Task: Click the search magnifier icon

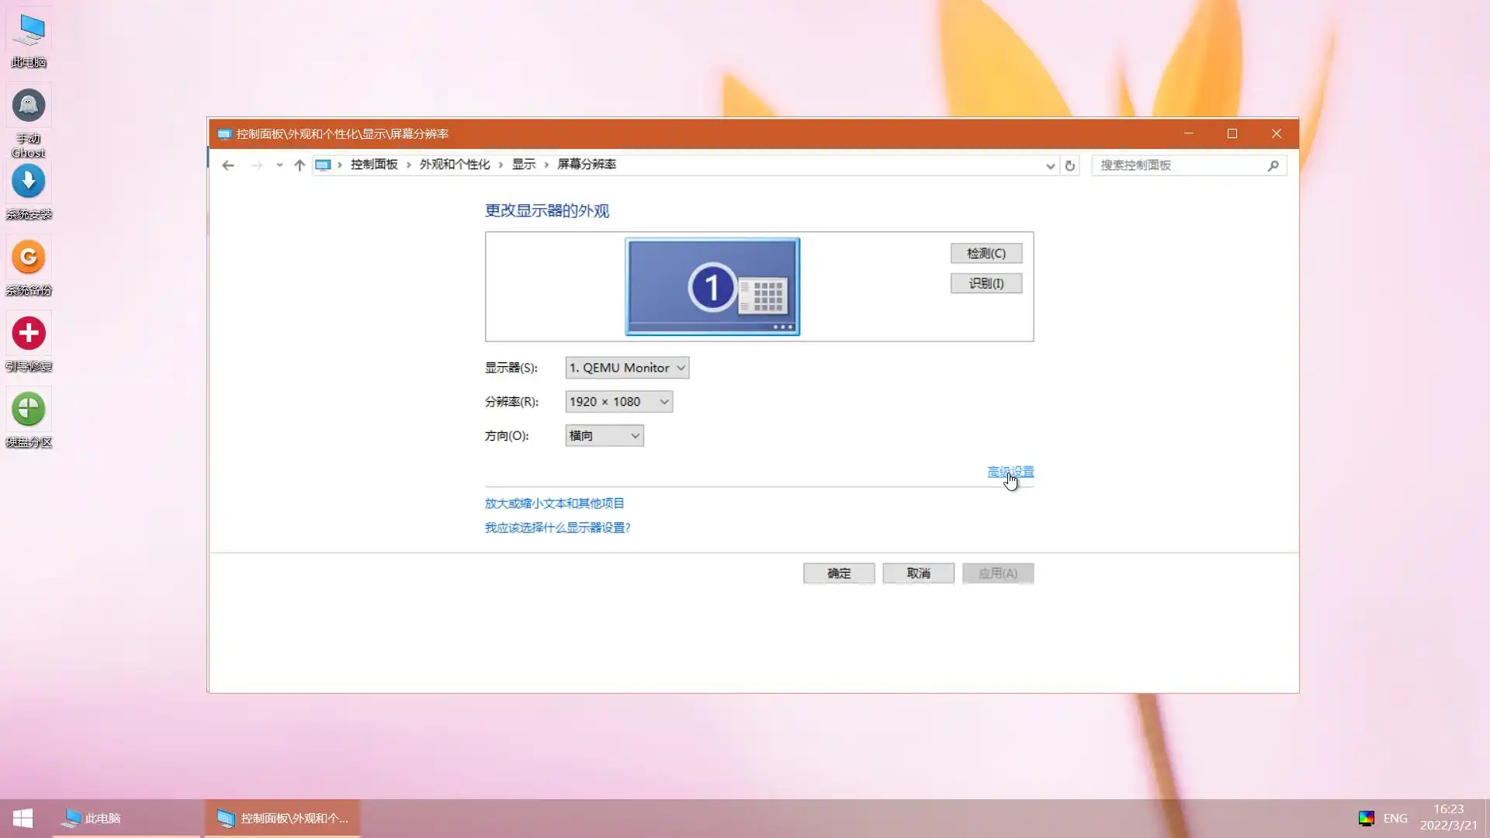Action: (x=1273, y=165)
